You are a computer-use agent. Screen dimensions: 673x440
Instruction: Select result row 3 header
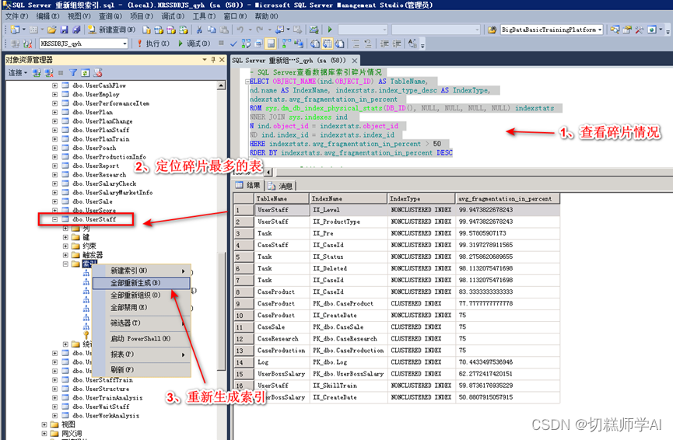pos(244,233)
